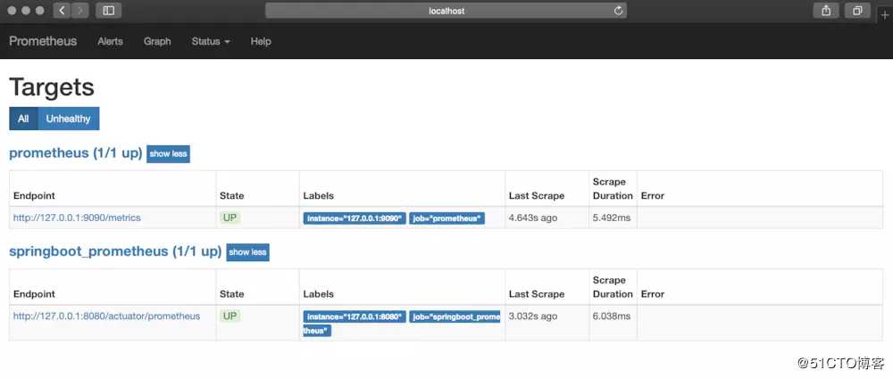Click UP state in the 9090 row
Viewport: 893px width, 378px height.
click(x=230, y=218)
